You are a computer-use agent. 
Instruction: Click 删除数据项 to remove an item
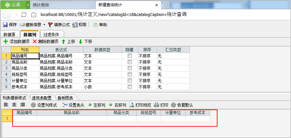45,41
